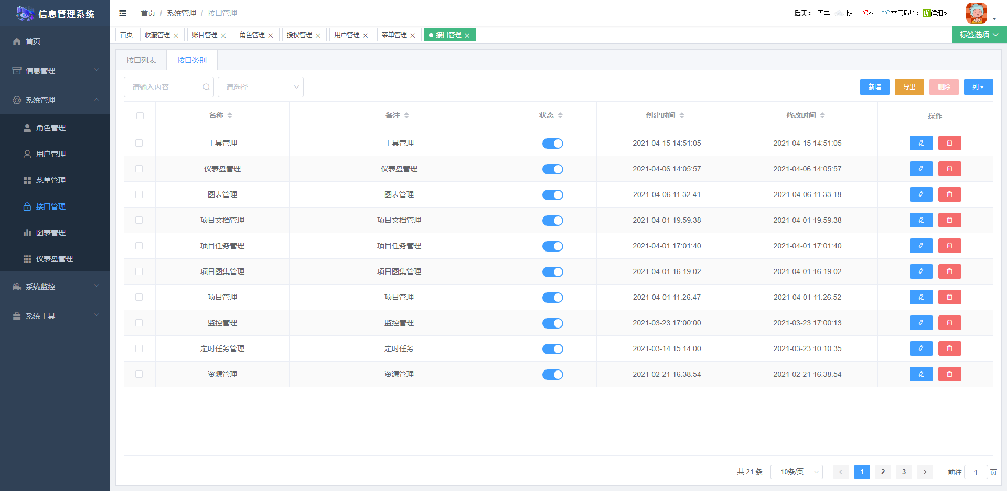Edit the 仪表盘管理 row
Image resolution: width=1007 pixels, height=491 pixels.
coord(921,169)
